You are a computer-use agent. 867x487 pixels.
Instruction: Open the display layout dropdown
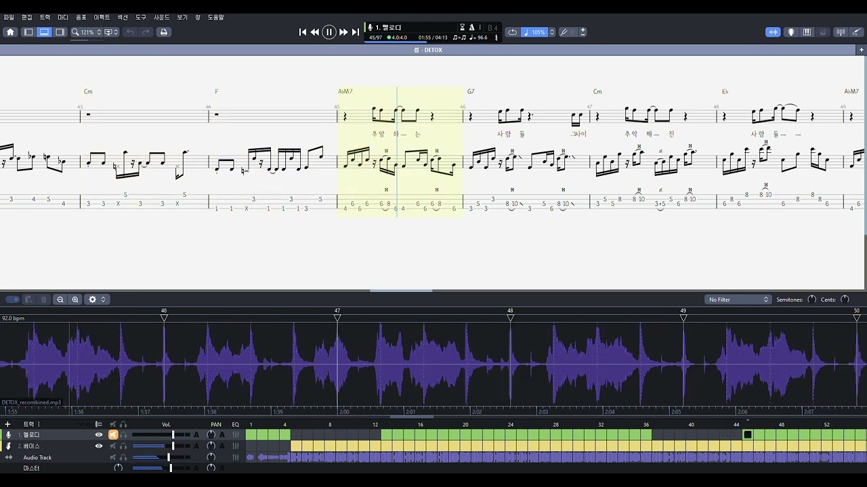click(x=111, y=32)
